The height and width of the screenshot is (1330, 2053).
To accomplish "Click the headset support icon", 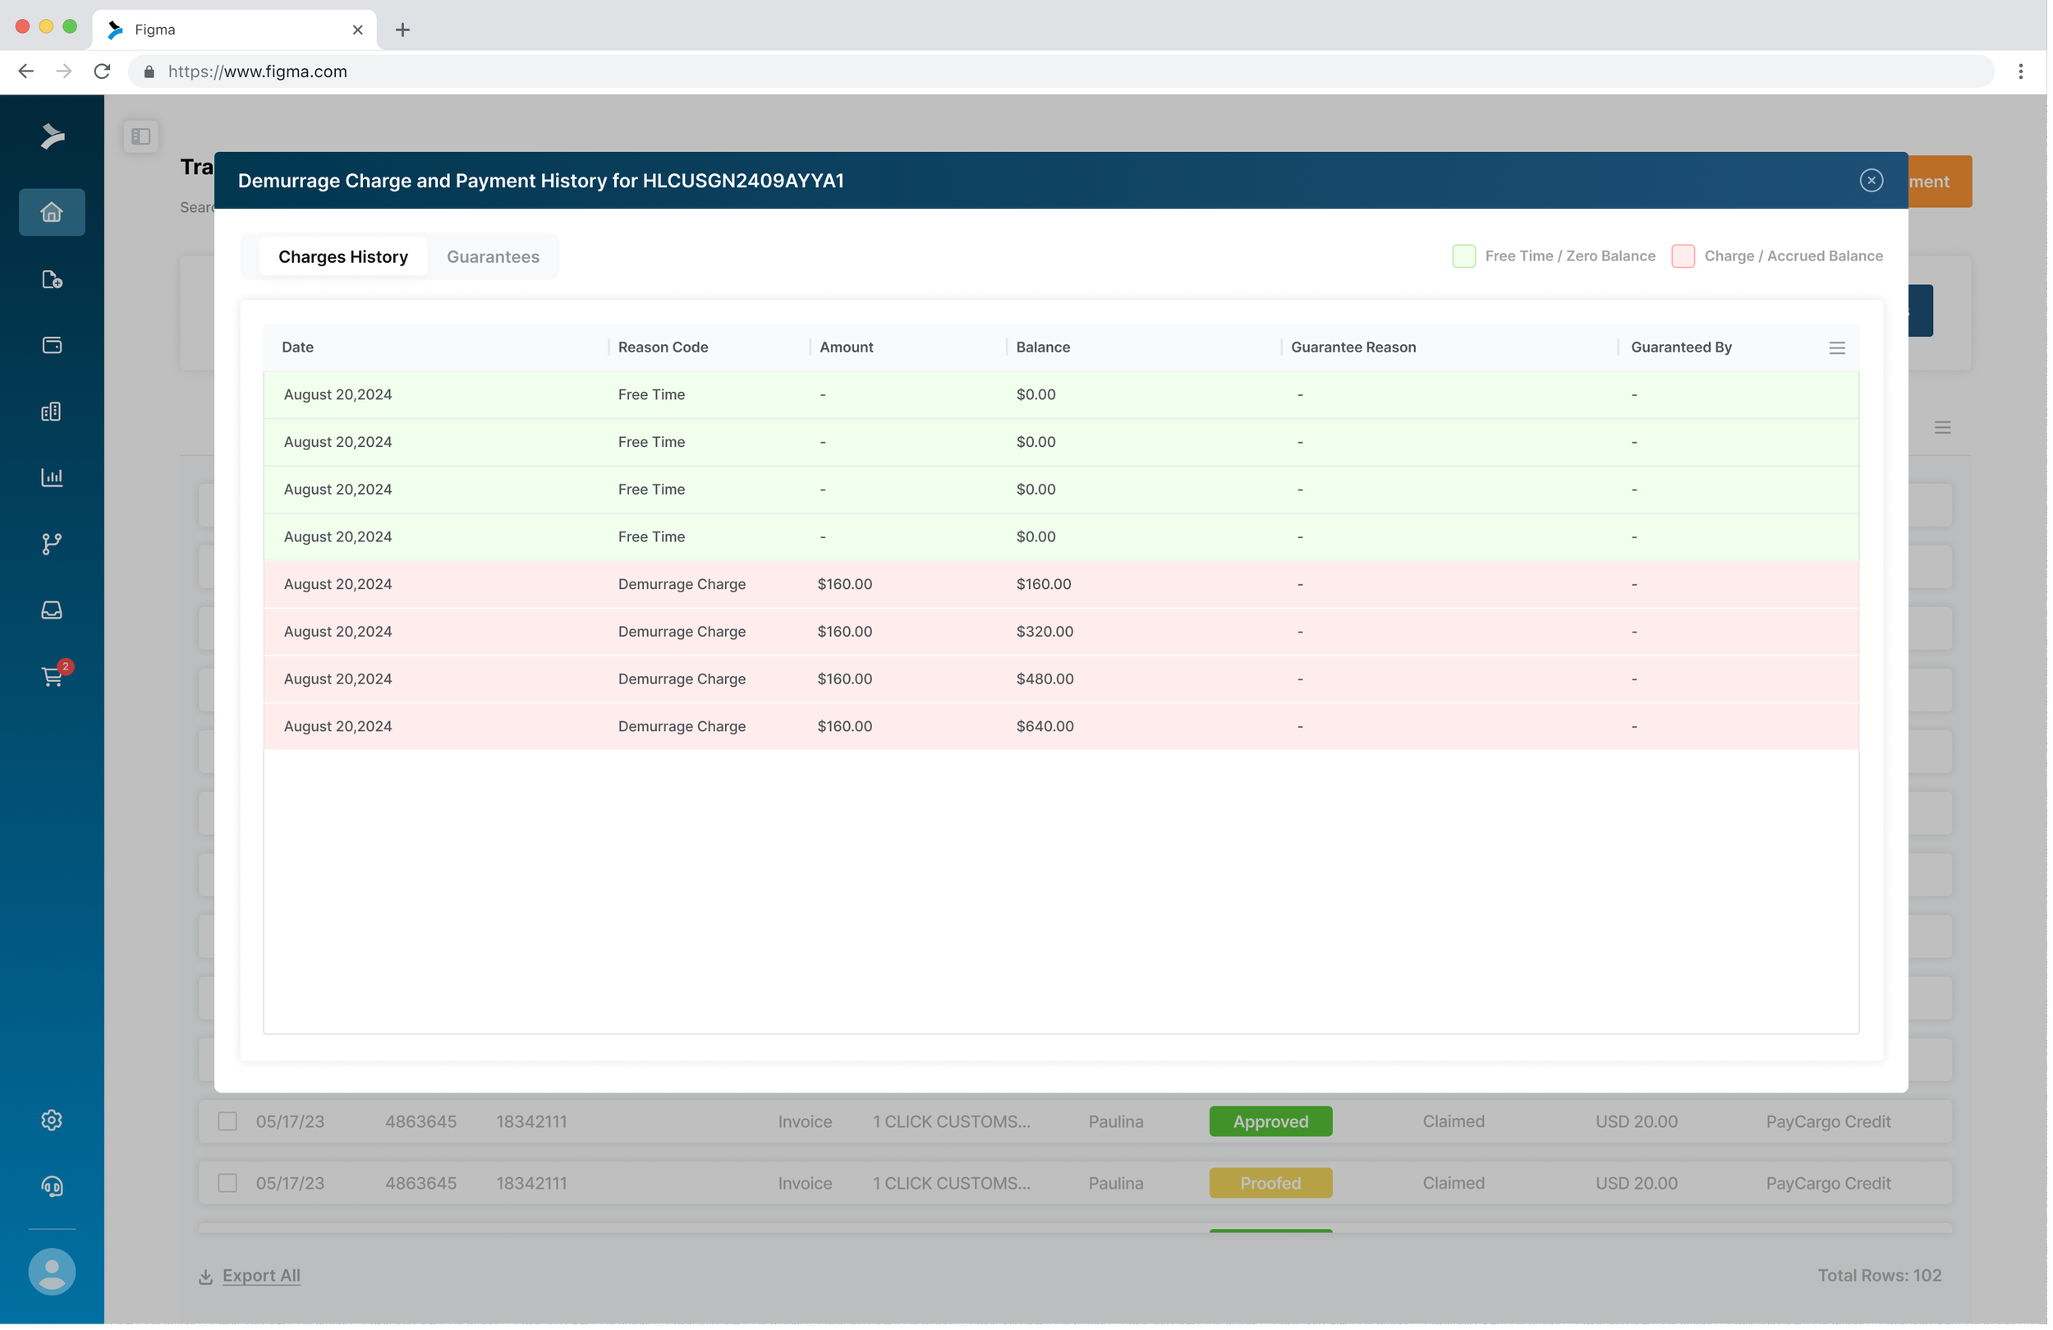I will tap(52, 1188).
